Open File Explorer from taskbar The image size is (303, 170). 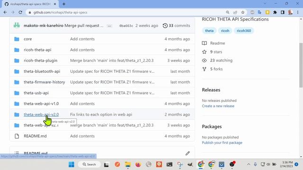(x=128, y=164)
